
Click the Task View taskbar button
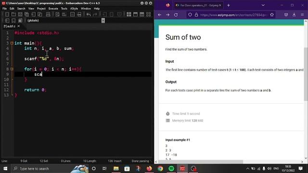(x=104, y=169)
